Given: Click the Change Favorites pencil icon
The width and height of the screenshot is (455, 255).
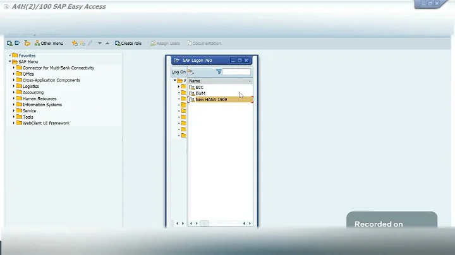Looking at the screenshot, I should pyautogui.click(x=90, y=43).
